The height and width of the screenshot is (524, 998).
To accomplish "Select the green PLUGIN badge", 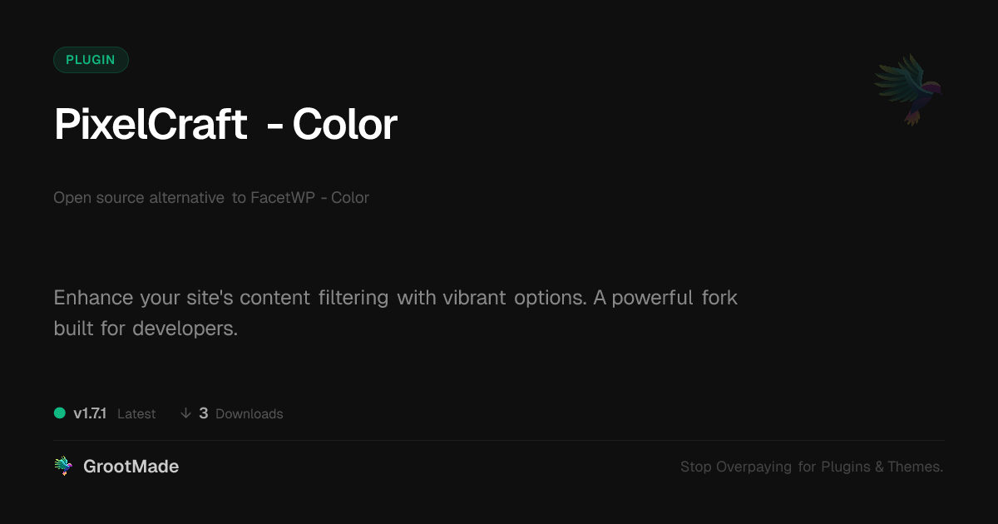I will [91, 60].
